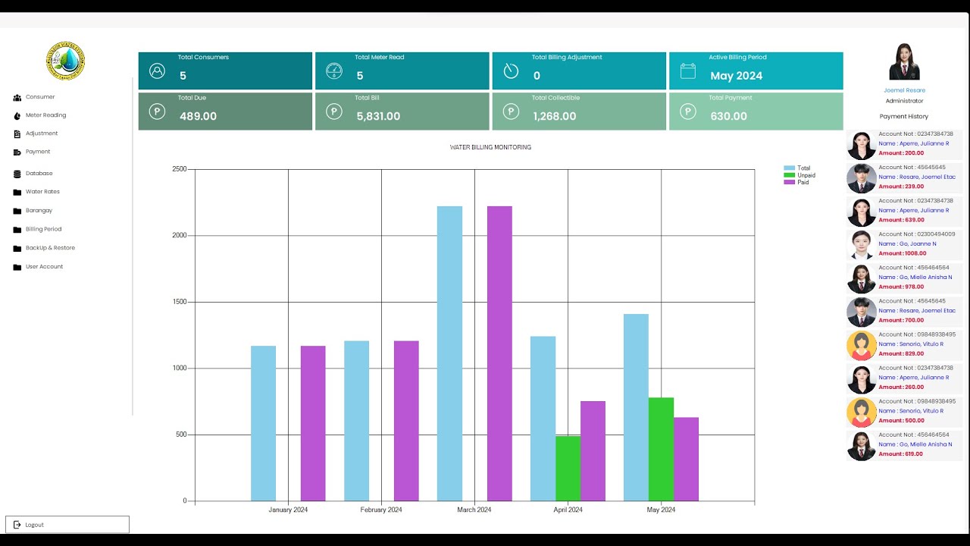Click avatar of payment Amount 239.00

862,178
